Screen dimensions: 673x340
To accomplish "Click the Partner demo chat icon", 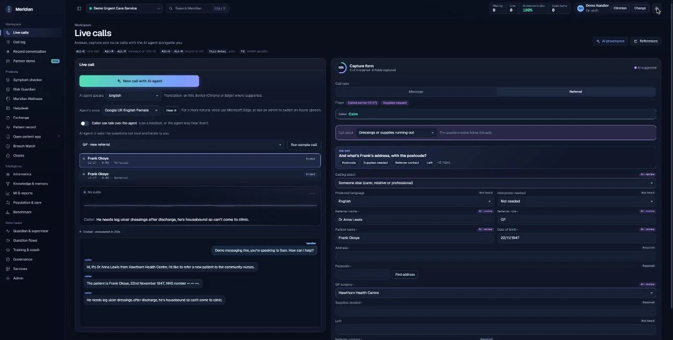I will 8,61.
